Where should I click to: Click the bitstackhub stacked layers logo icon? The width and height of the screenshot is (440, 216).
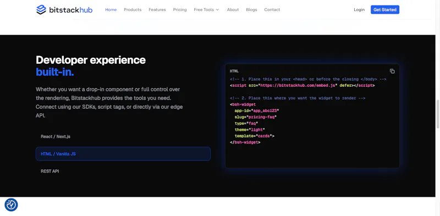(x=41, y=9)
